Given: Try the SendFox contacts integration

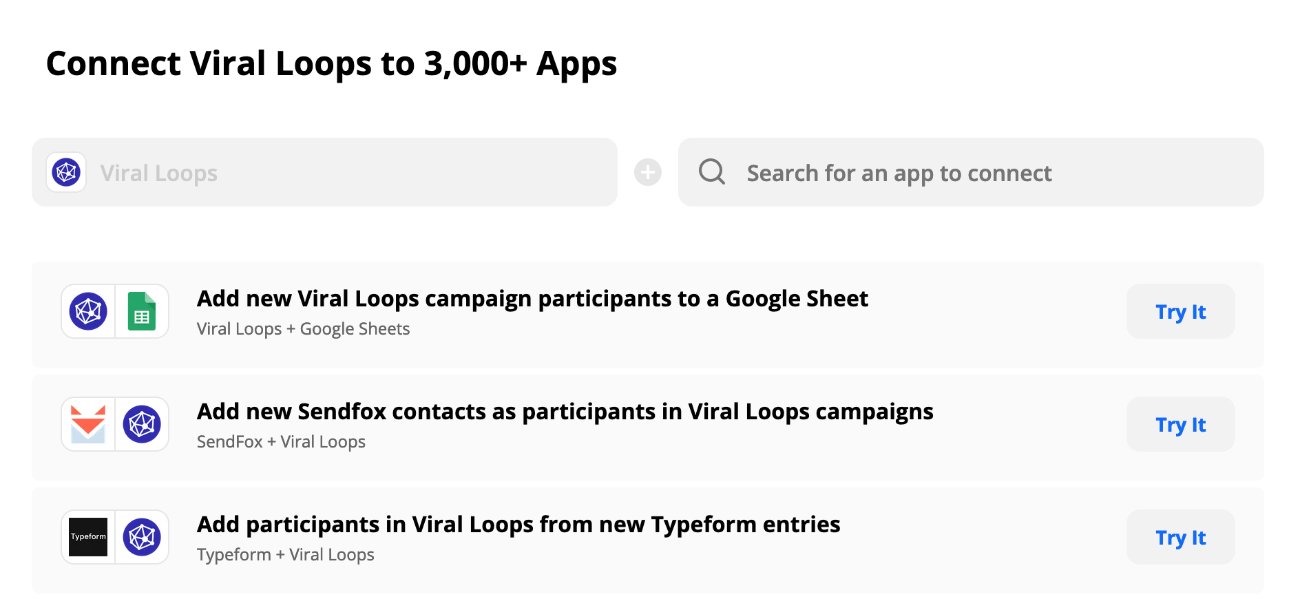Looking at the screenshot, I should pos(1180,424).
